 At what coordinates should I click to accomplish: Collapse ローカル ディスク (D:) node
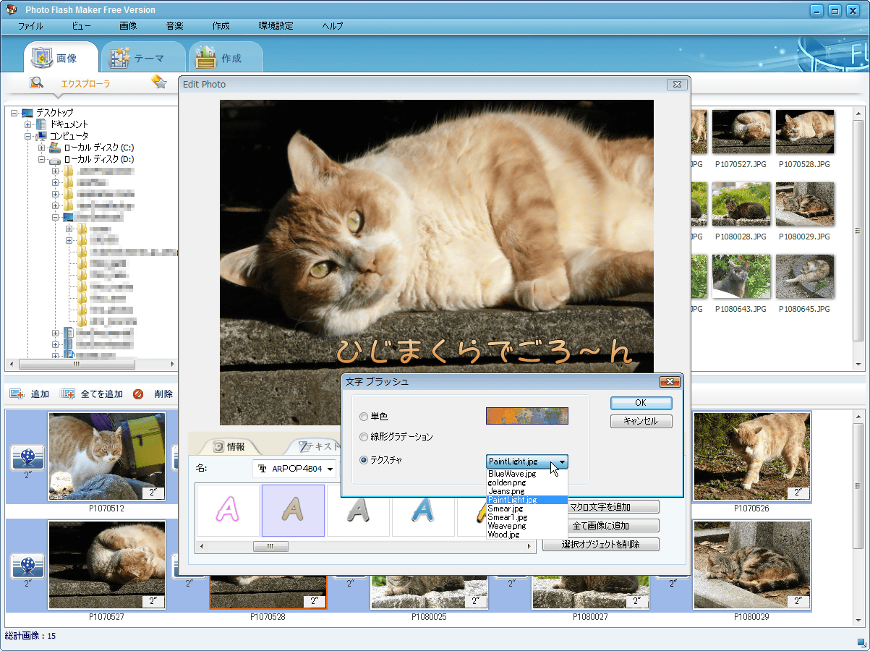point(42,159)
